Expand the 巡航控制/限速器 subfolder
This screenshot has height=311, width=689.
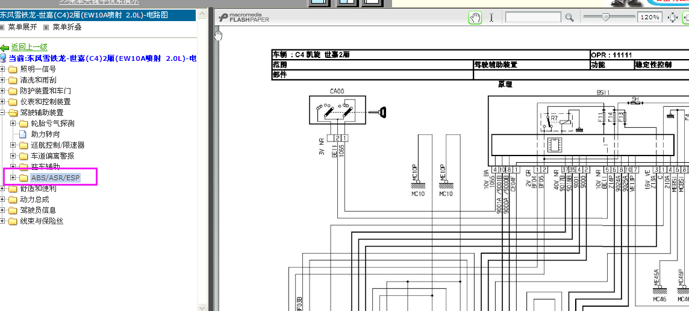click(13, 145)
